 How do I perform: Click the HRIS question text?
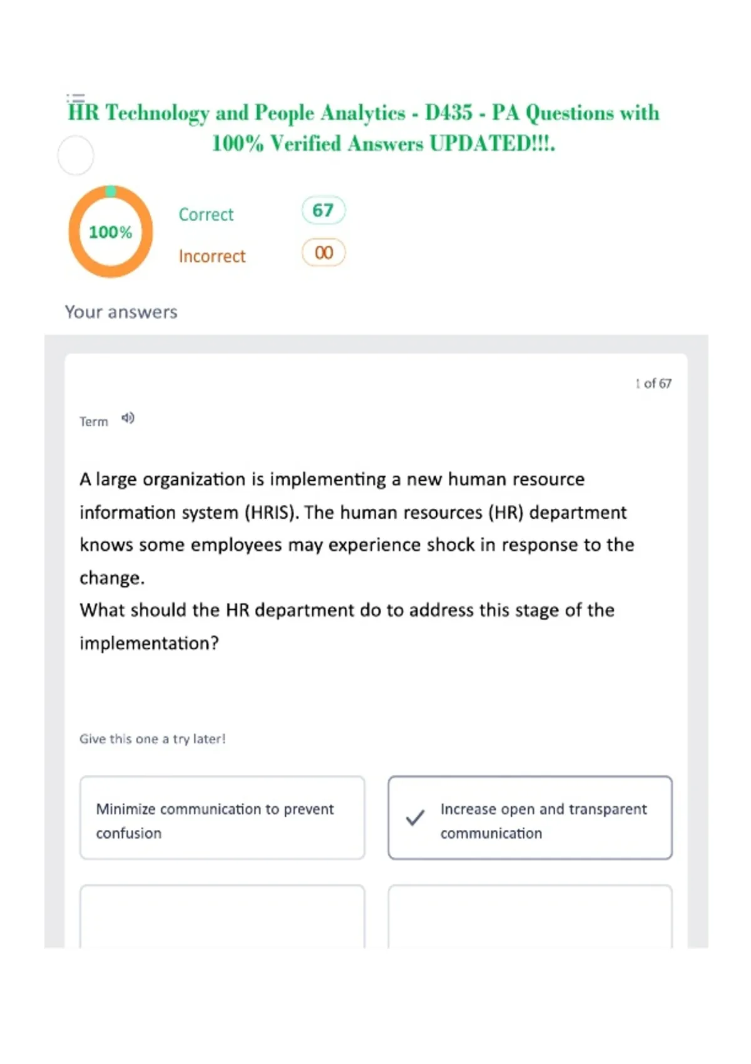coord(357,561)
